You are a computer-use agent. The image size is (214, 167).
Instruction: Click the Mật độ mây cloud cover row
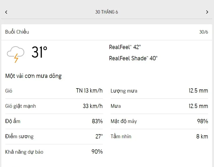[159, 121]
